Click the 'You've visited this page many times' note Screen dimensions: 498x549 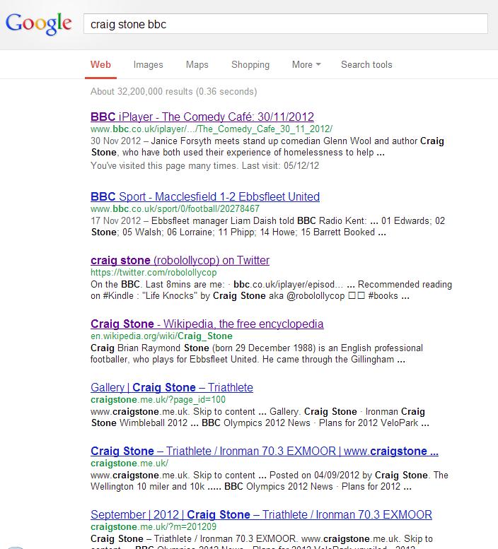coord(204,165)
